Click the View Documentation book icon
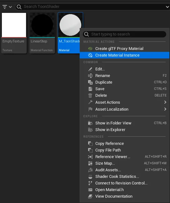Image resolution: width=170 pixels, height=203 pixels. point(90,196)
